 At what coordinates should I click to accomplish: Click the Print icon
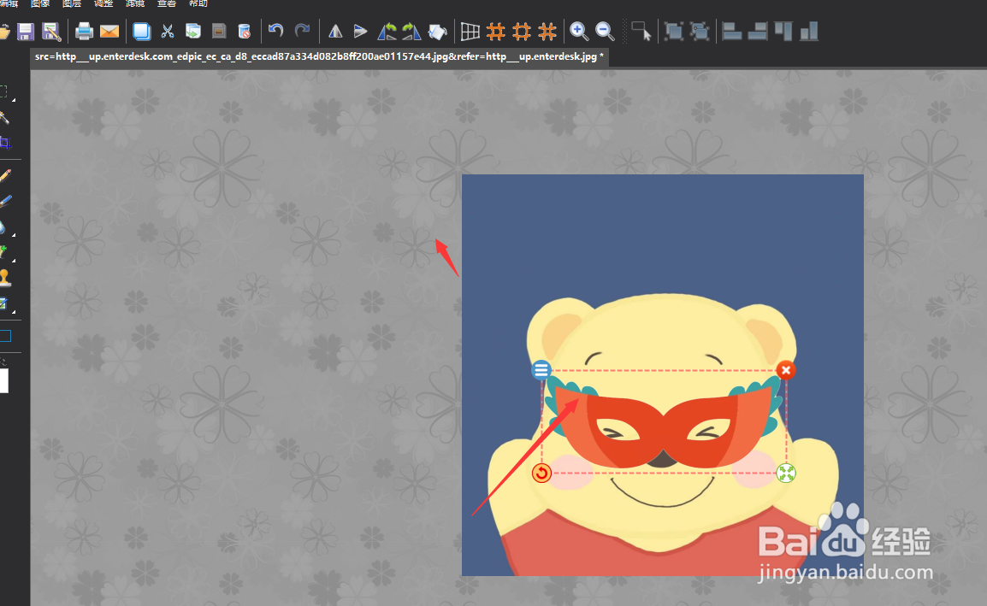[x=84, y=31]
